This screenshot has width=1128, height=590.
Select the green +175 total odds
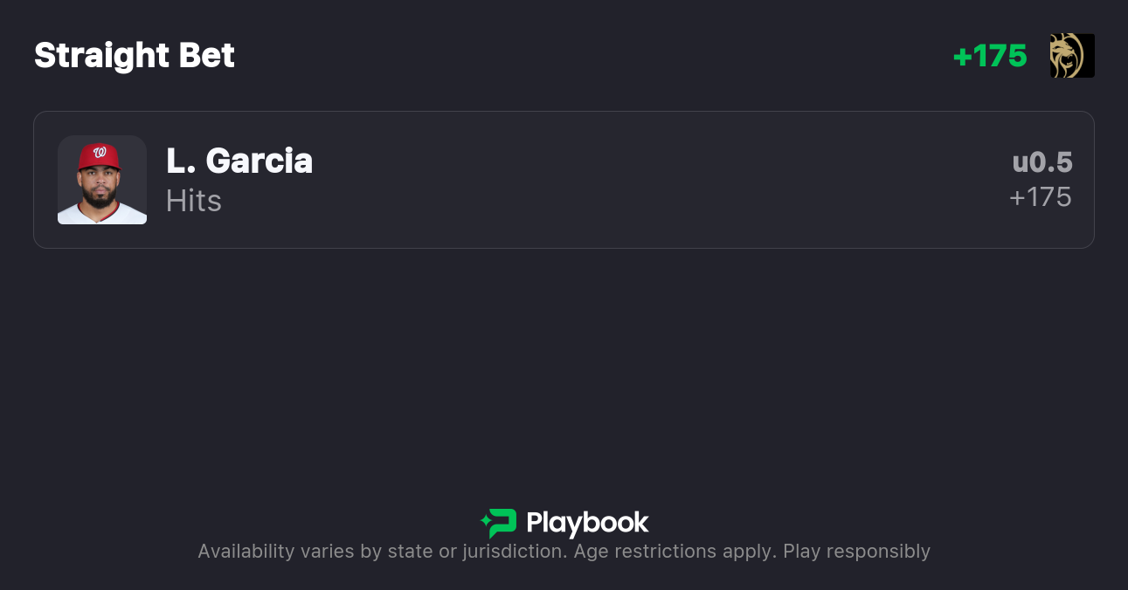pyautogui.click(x=990, y=56)
